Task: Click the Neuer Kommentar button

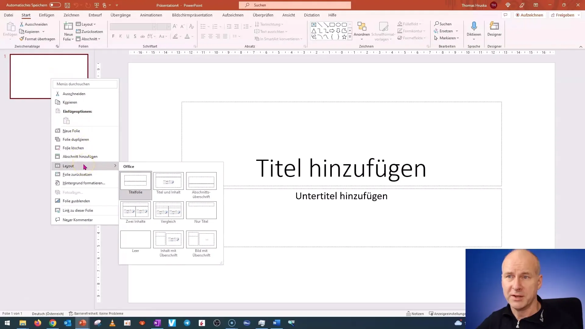Action: click(78, 219)
